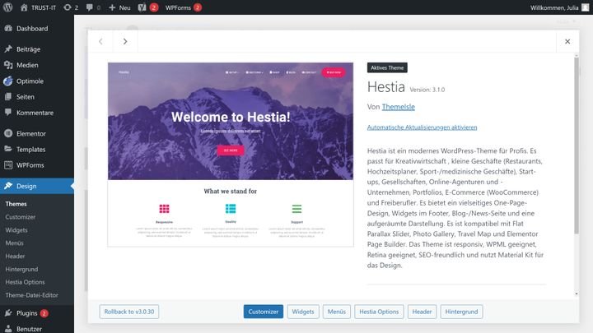Viewport: 593px width, 333px height.
Task: Click the Menüs button in footer
Action: [337, 312]
